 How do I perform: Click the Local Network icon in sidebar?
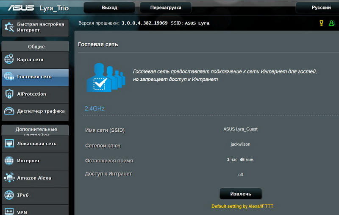(x=9, y=144)
